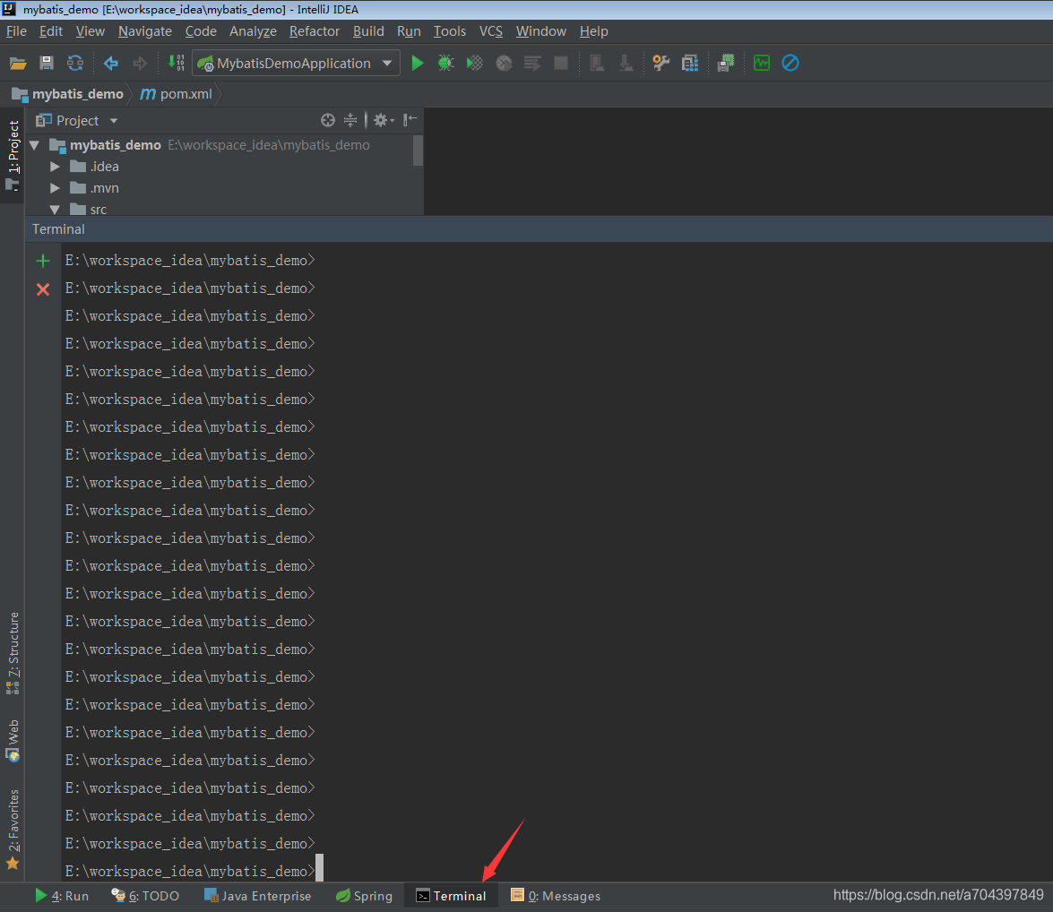
Task: Click the green profiler monitor icon
Action: (x=762, y=63)
